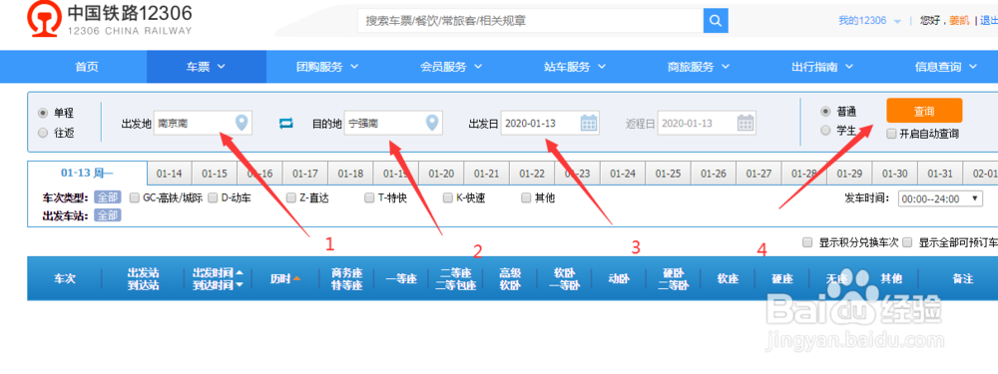Click the 软座 column header

(x=728, y=278)
